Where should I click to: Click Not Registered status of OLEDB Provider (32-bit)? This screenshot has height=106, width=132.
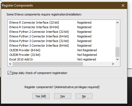87,55
